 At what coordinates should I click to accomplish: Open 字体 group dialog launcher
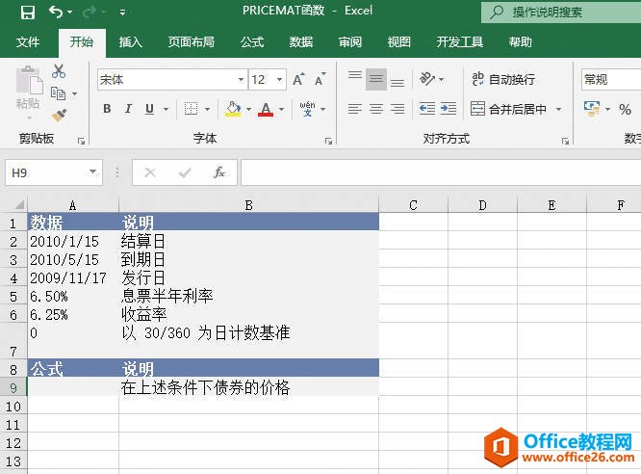click(328, 142)
